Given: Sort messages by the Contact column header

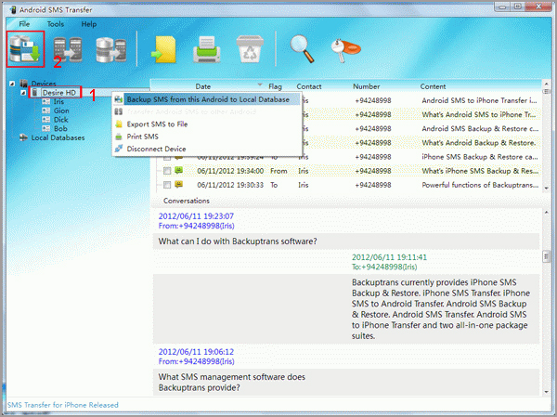Looking at the screenshot, I should [309, 86].
